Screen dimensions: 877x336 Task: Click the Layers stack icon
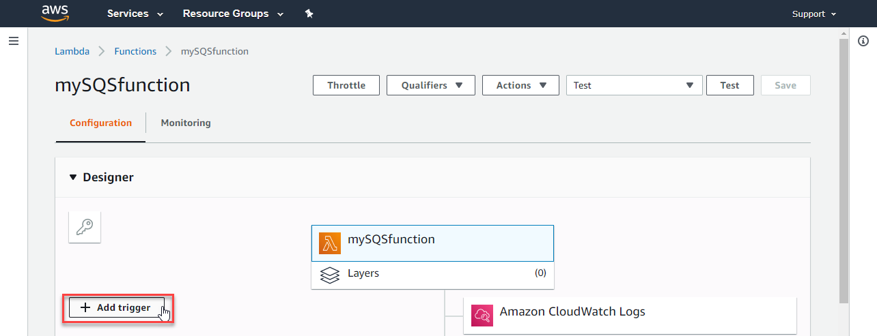(329, 274)
